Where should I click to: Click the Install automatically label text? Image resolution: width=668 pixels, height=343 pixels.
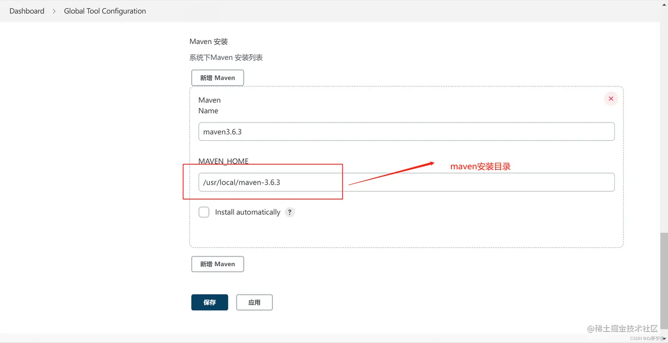pos(247,212)
